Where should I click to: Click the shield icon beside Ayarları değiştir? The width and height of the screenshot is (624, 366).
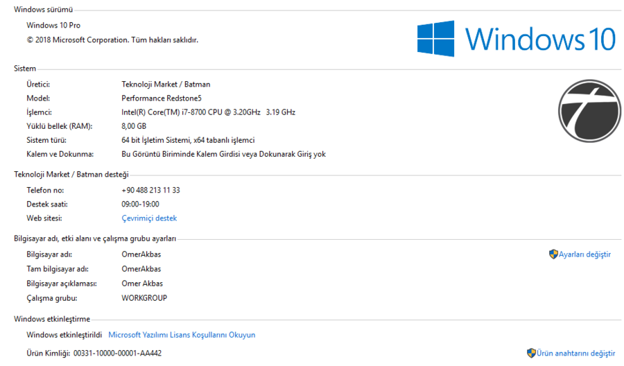point(553,254)
